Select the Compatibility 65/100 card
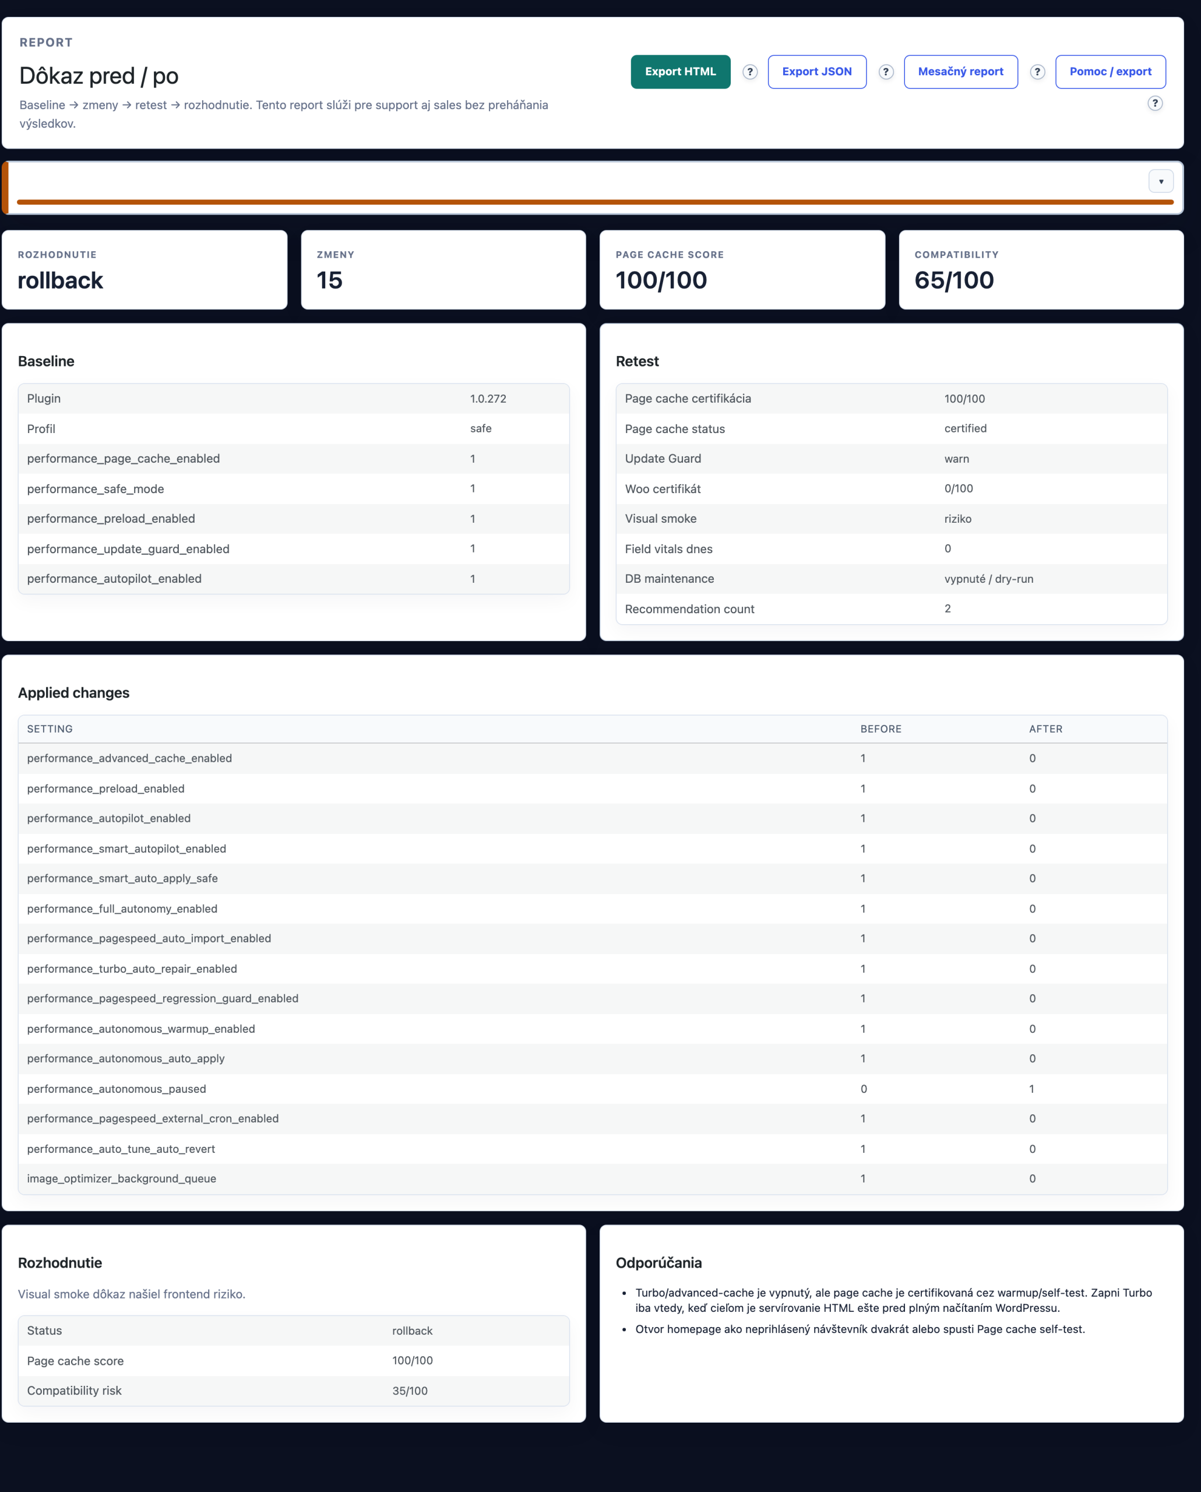The height and width of the screenshot is (1492, 1201). pyautogui.click(x=1041, y=270)
